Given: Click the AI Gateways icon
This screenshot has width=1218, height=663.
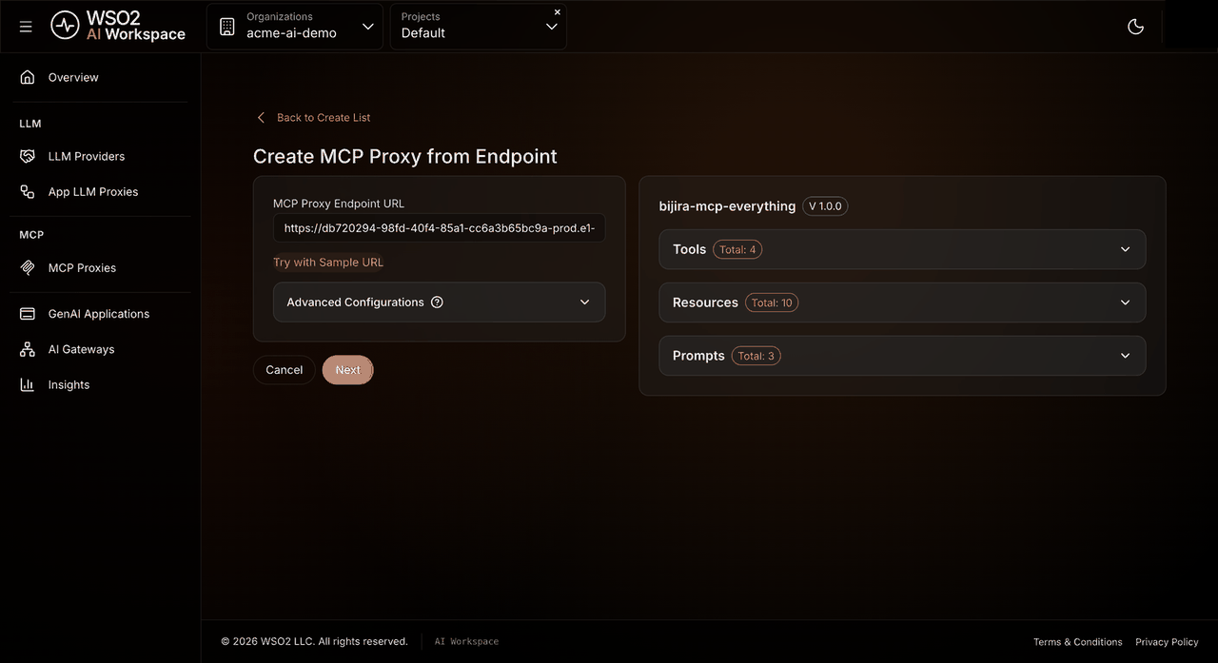Looking at the screenshot, I should (x=28, y=349).
